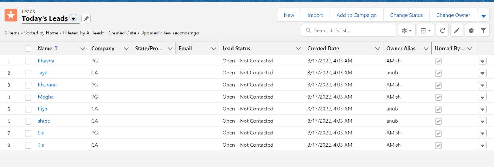The height and width of the screenshot is (167, 494).
Task: Open row actions for Jaya
Action: click(483, 73)
